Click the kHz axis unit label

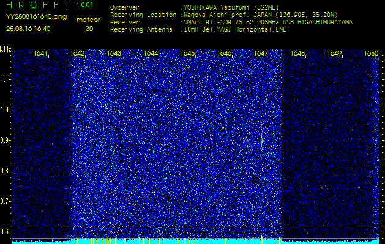tap(6, 49)
